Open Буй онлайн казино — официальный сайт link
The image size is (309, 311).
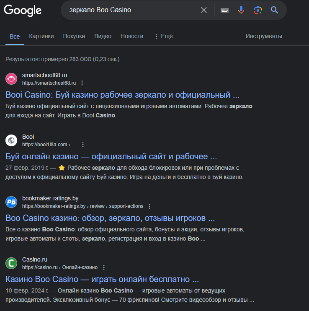[111, 156]
